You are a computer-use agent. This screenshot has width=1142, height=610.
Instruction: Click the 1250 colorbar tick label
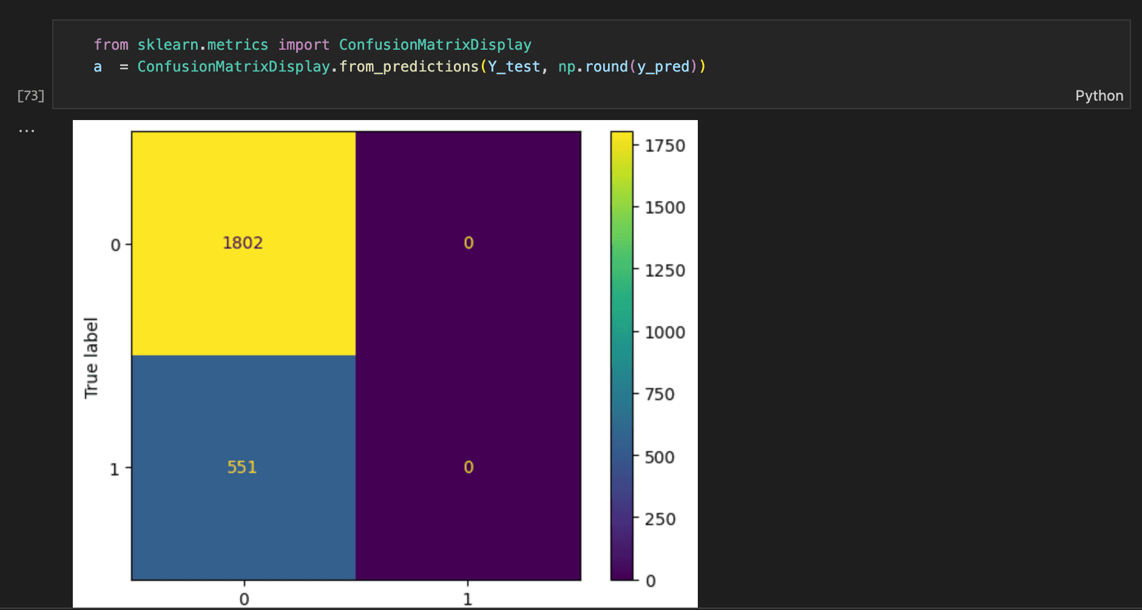click(x=664, y=270)
